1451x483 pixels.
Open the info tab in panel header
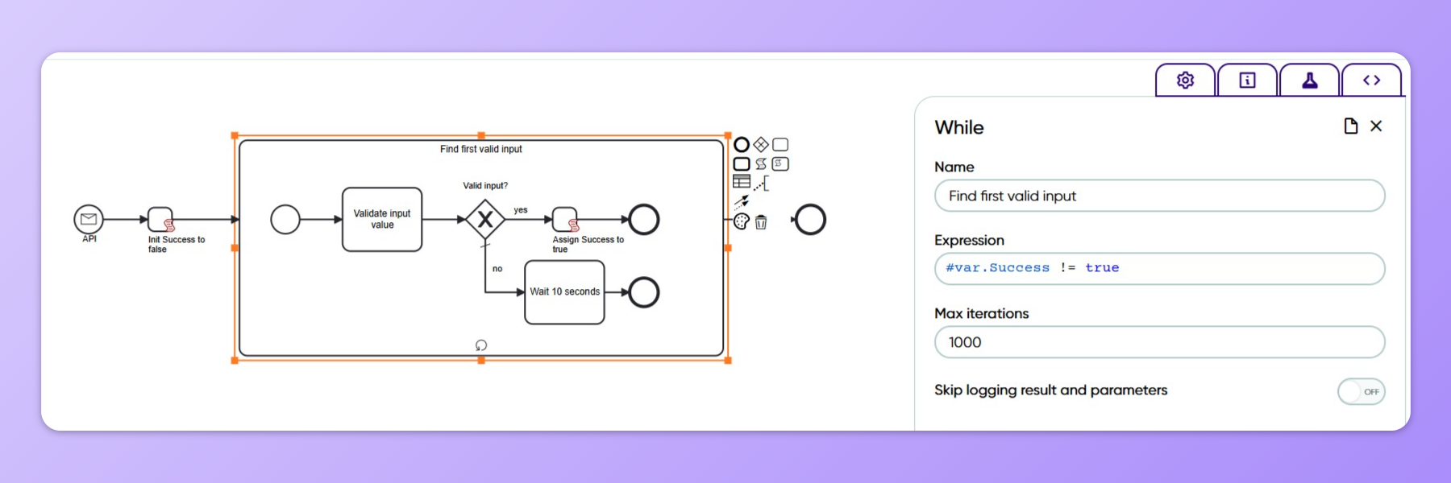1247,80
